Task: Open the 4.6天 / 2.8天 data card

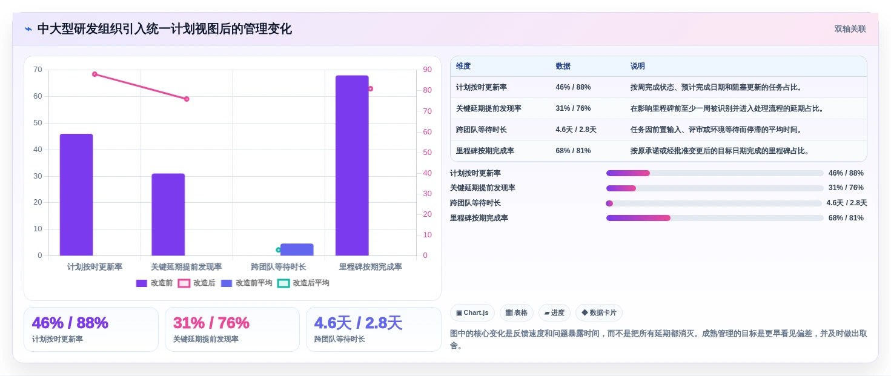Action: pos(374,329)
